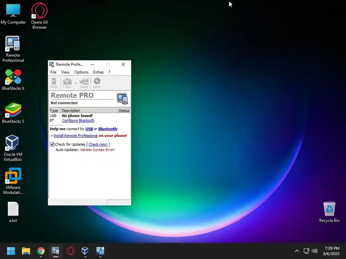
Task: Click the Check now! link
Action: pyautogui.click(x=98, y=144)
